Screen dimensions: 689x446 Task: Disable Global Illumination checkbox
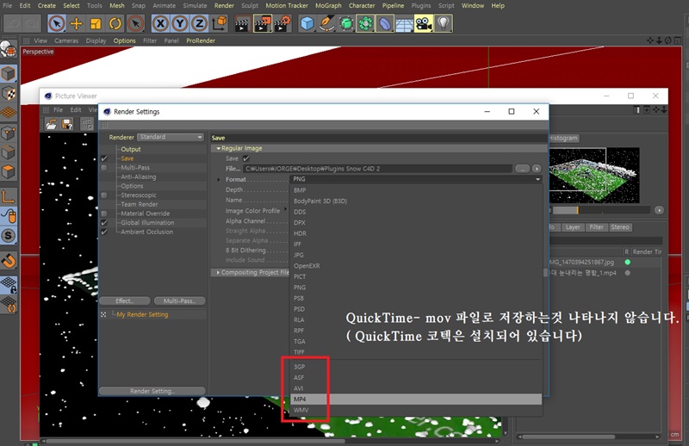104,223
